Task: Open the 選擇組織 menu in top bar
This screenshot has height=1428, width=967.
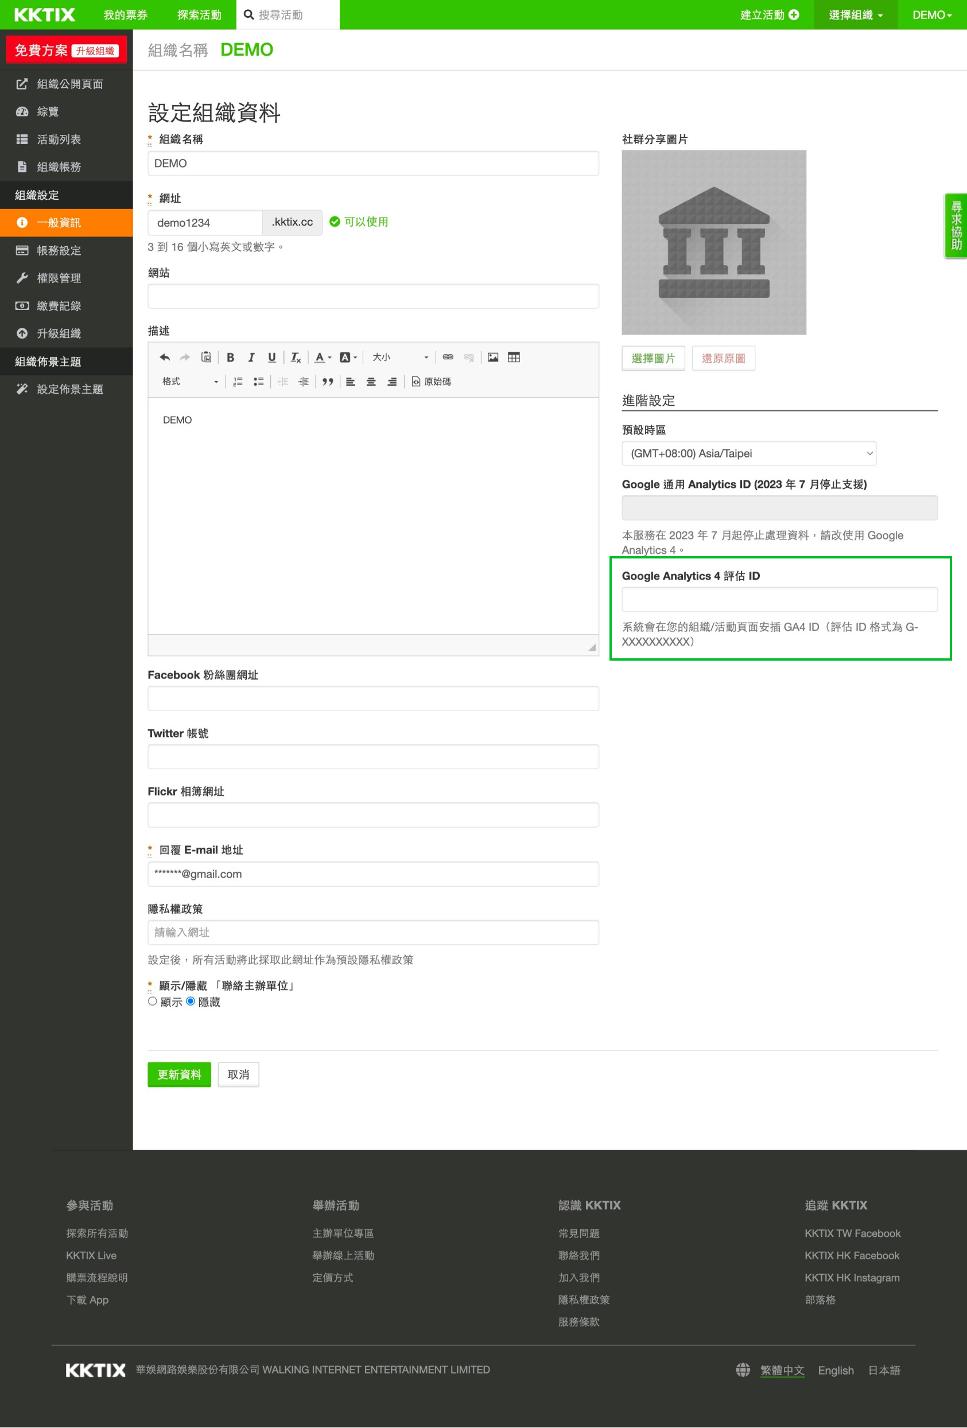Action: [855, 15]
